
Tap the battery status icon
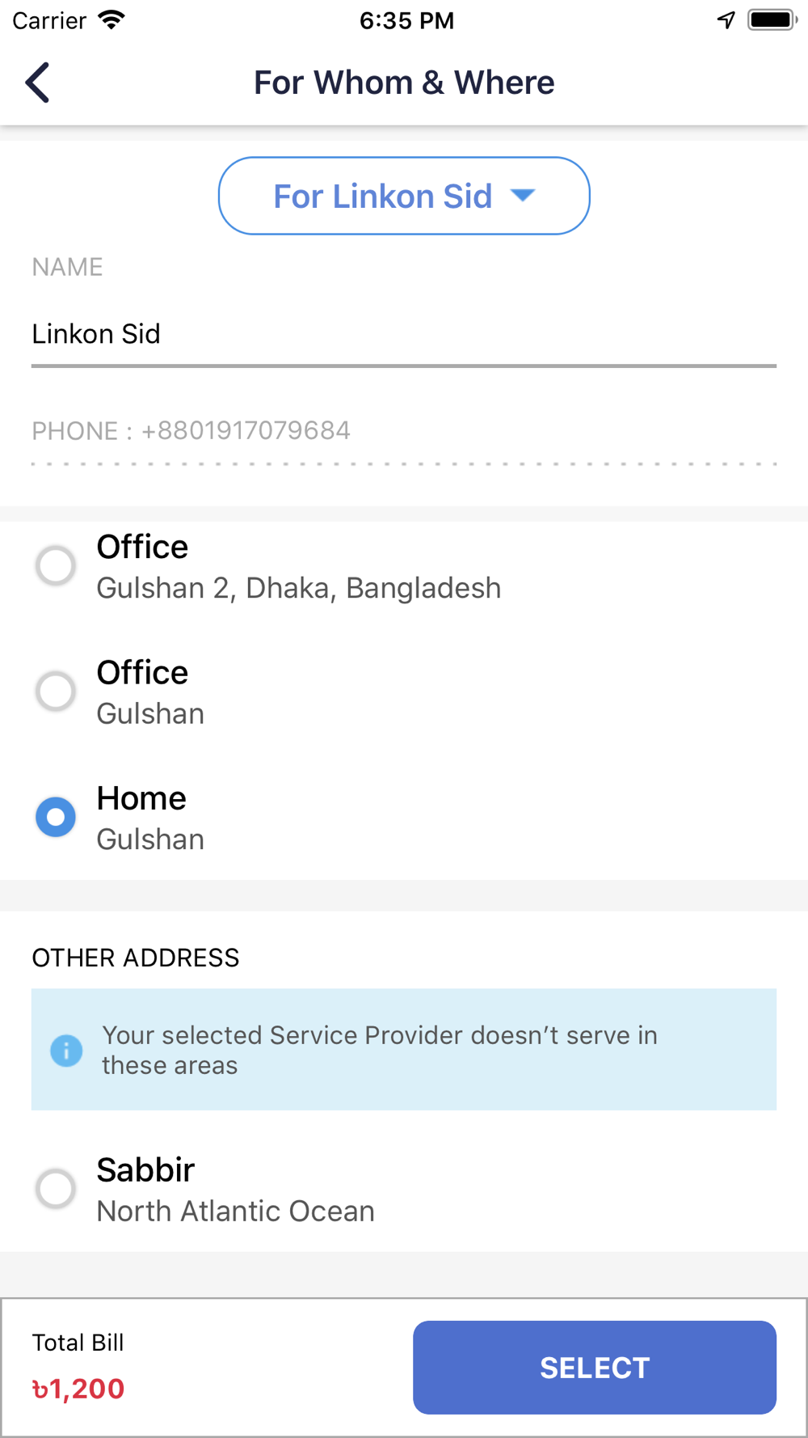pyautogui.click(x=772, y=20)
